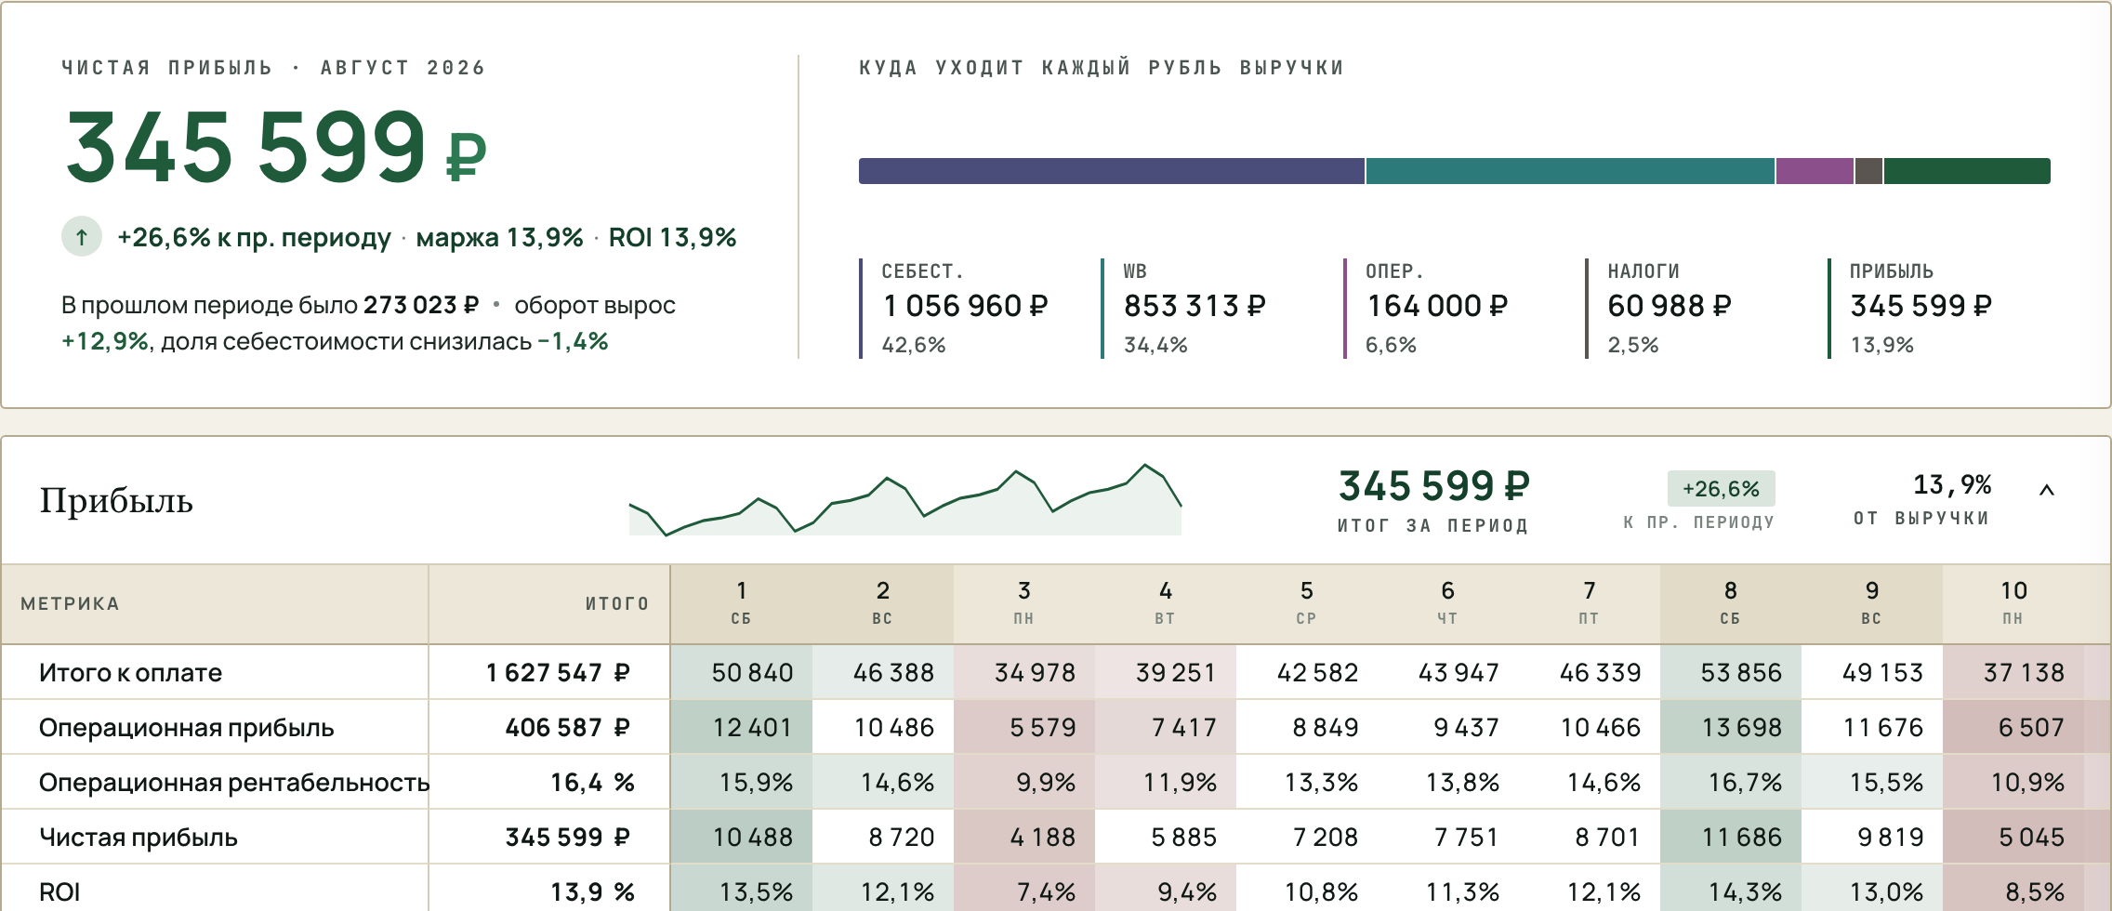Select the Чистая прибыль row label

pos(139,838)
